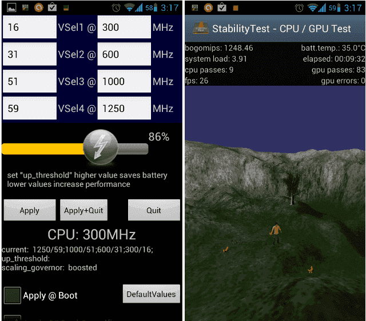Click the gpu errors: 0 readout
The height and width of the screenshot is (321, 366).
coord(343,81)
